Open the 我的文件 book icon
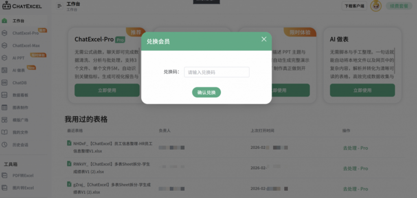The image size is (417, 198). click(x=4, y=132)
